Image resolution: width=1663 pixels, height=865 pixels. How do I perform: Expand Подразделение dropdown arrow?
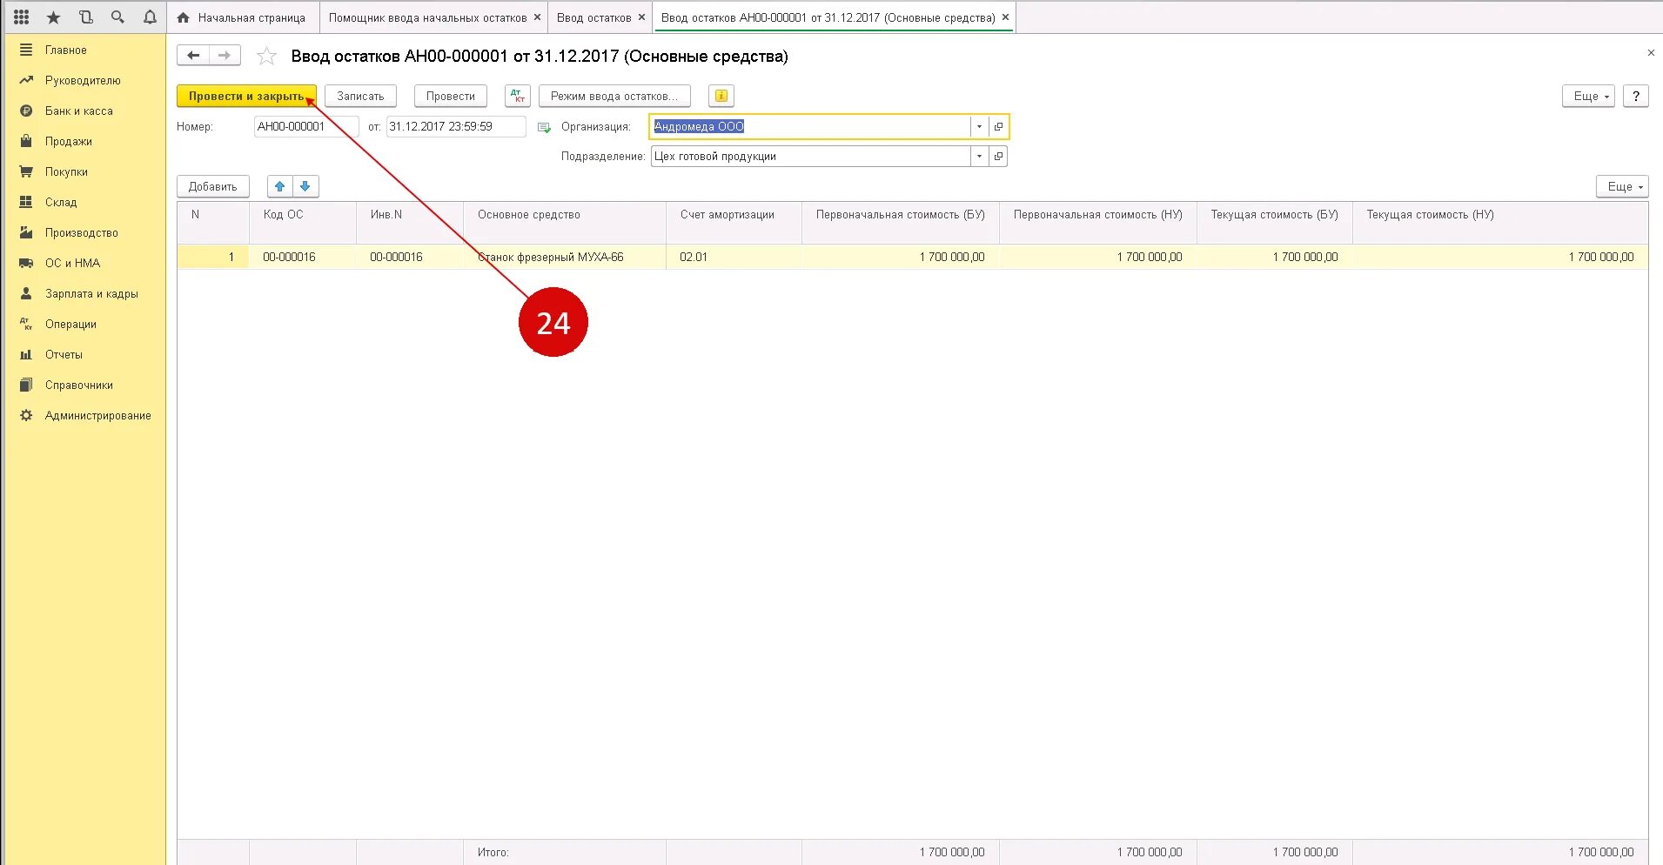tap(980, 157)
